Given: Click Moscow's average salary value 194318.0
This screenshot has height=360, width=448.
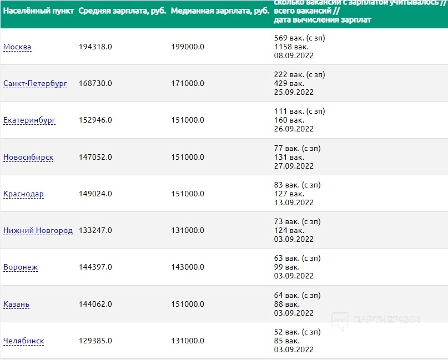Looking at the screenshot, I should [x=95, y=47].
